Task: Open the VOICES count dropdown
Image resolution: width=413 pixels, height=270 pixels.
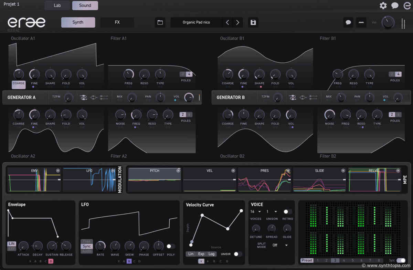Action: [256, 211]
